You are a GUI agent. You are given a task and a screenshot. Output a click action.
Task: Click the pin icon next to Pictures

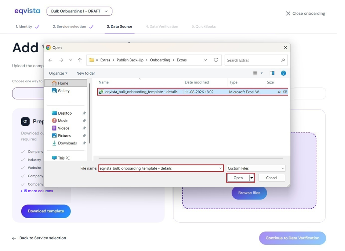point(84,136)
